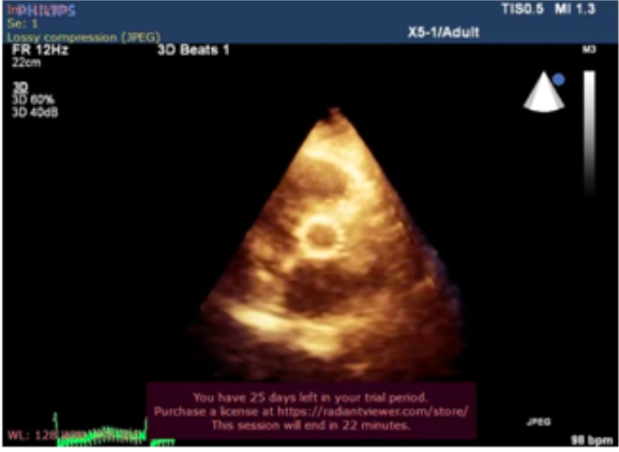Click the bright circular ring in the echo image
Viewport: 619px width, 452px height.
pyautogui.click(x=319, y=235)
